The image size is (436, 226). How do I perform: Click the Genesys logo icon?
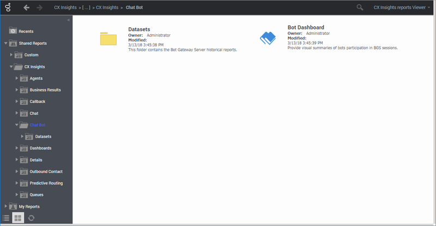[9, 8]
